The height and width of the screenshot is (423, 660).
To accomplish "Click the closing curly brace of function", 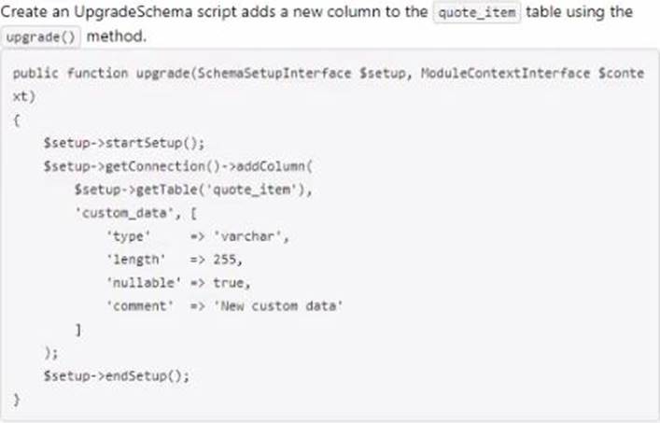I will point(17,400).
